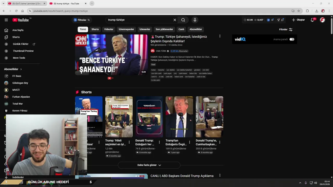The image size is (333, 187).
Task: Select the İzlenmeyenler filter chip
Action: pyautogui.click(x=126, y=29)
